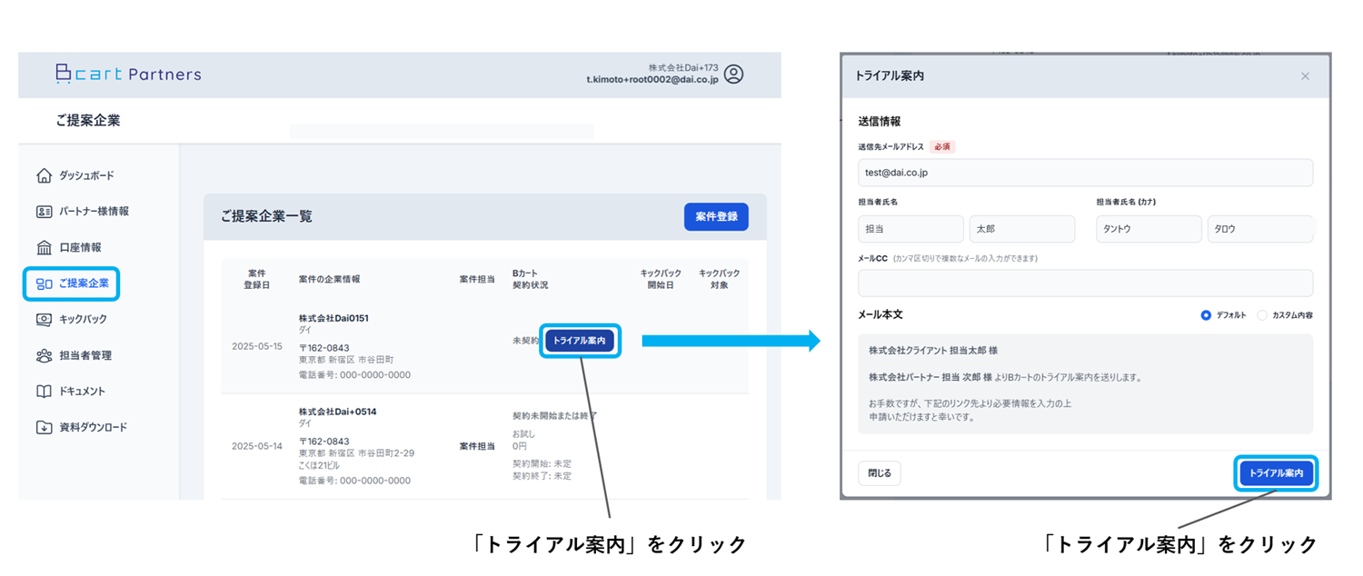Click the 必須 badge beside 送信先メールアドレス

pyautogui.click(x=942, y=146)
